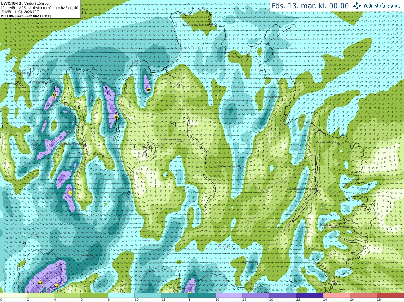Image resolution: width=404 pixels, height=302 pixels.
Task: Click the 'VT: Fös. 13.03.2026 00Z (+36 h)' line
Action: click(x=26, y=16)
